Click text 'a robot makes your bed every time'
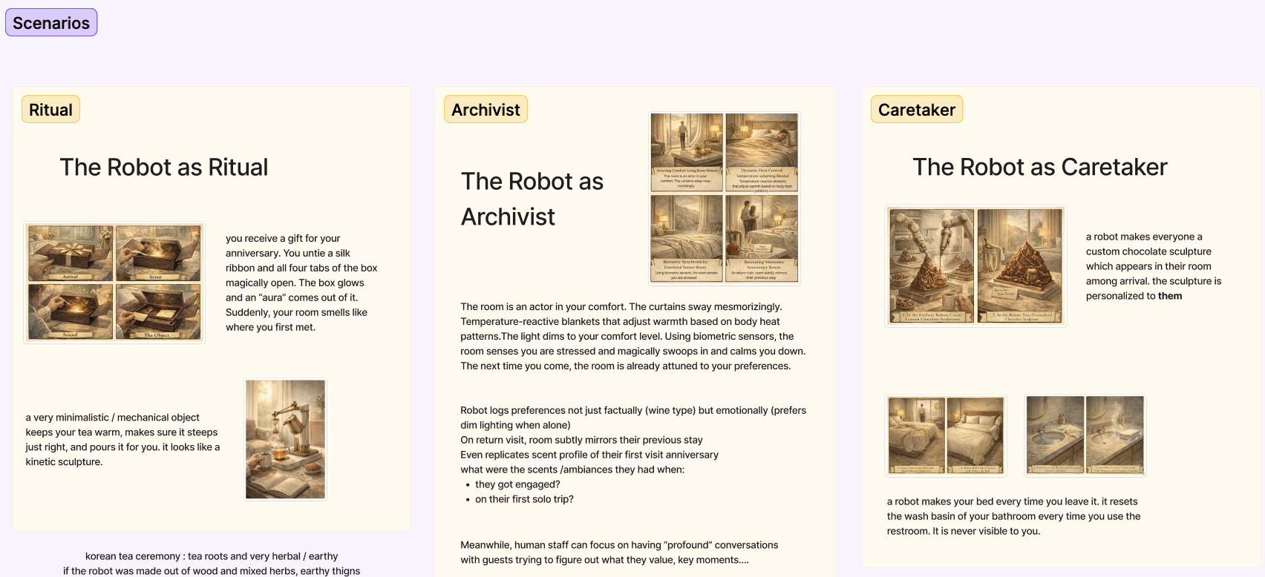This screenshot has height=577, width=1265. 1013,516
